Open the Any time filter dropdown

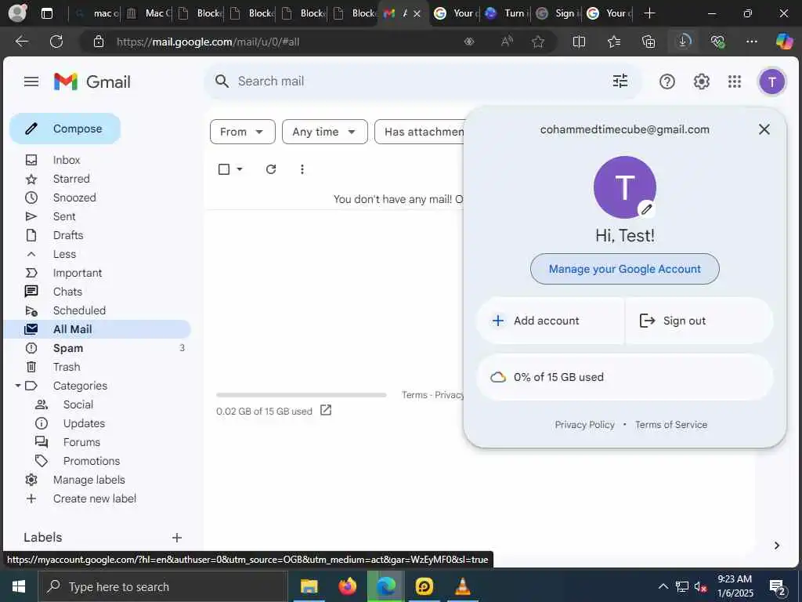tap(325, 132)
